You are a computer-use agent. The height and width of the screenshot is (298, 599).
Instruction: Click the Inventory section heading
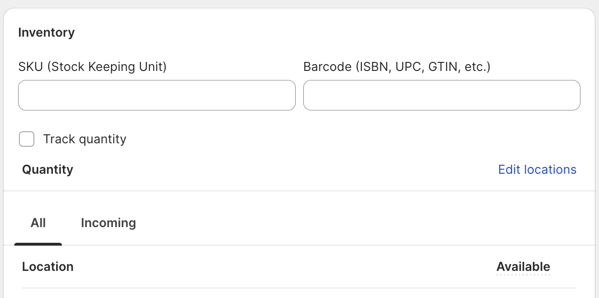pyautogui.click(x=46, y=32)
